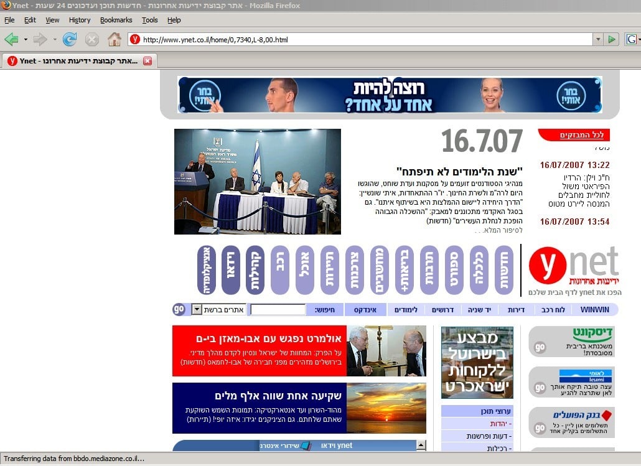Open the Tools menu
Screen dimensions: 641x466
pos(149,20)
